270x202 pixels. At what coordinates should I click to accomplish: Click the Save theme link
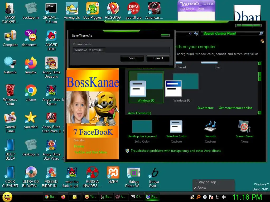pos(205,108)
